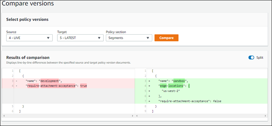The height and width of the screenshot is (126, 272).
Task: Click the orange Compare button
Action: pos(167,38)
